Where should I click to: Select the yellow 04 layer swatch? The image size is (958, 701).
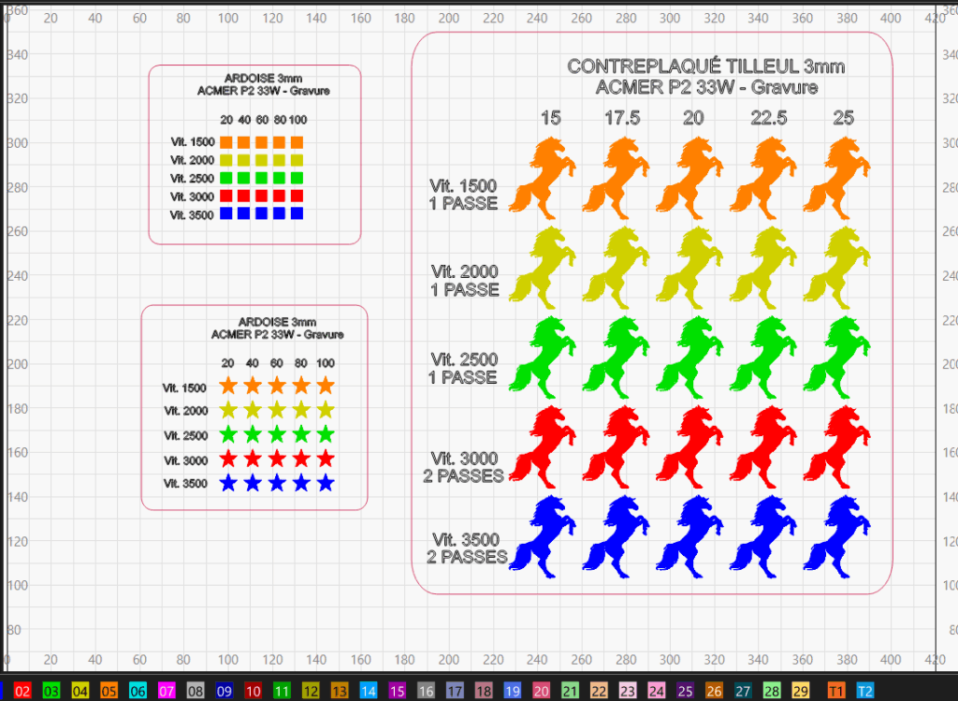pos(80,692)
